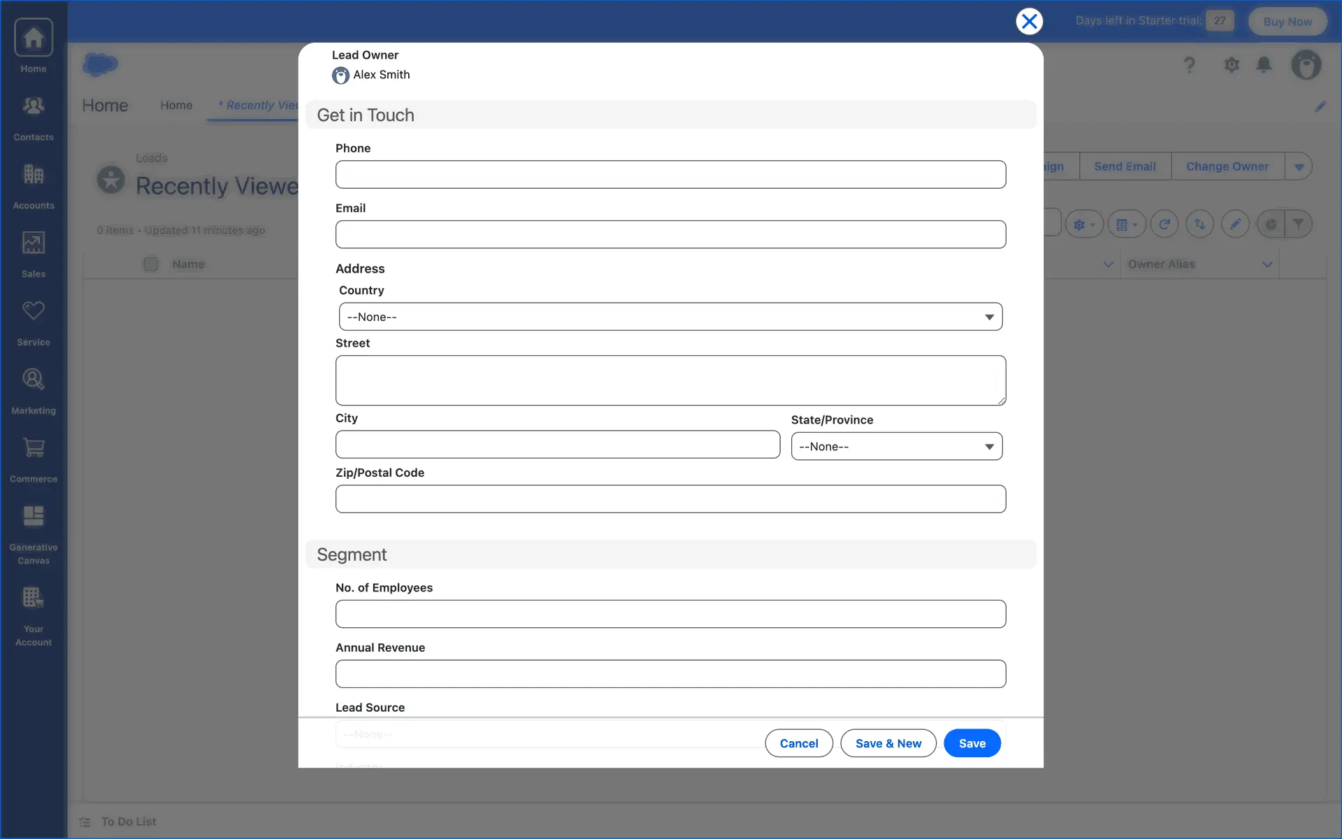Expand the Country dropdown

click(x=670, y=317)
